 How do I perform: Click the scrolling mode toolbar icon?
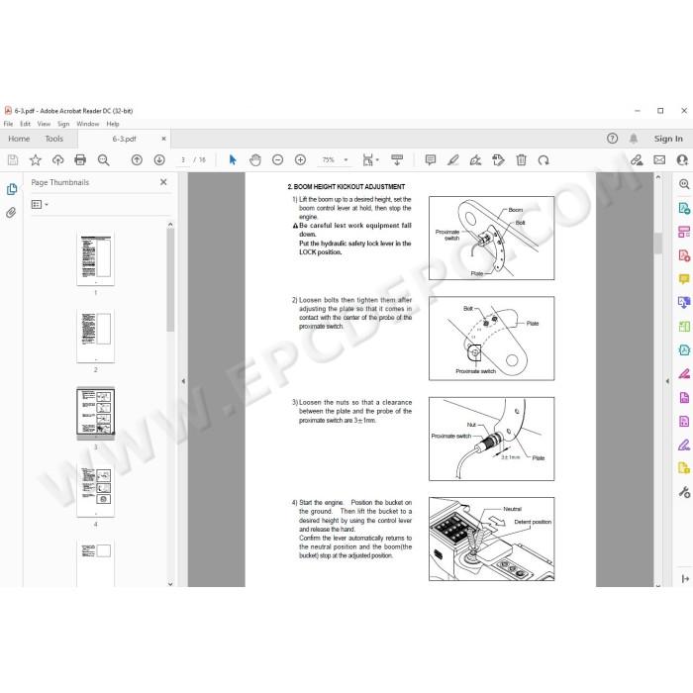tap(397, 160)
